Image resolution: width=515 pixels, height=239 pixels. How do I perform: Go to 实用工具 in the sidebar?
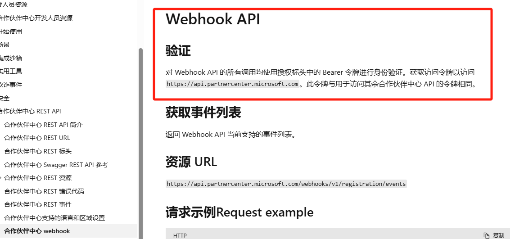point(11,71)
